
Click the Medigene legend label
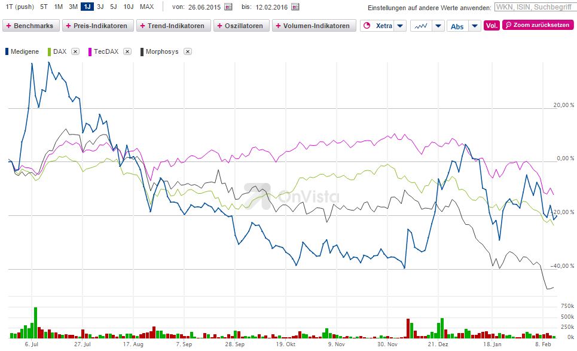(25, 51)
